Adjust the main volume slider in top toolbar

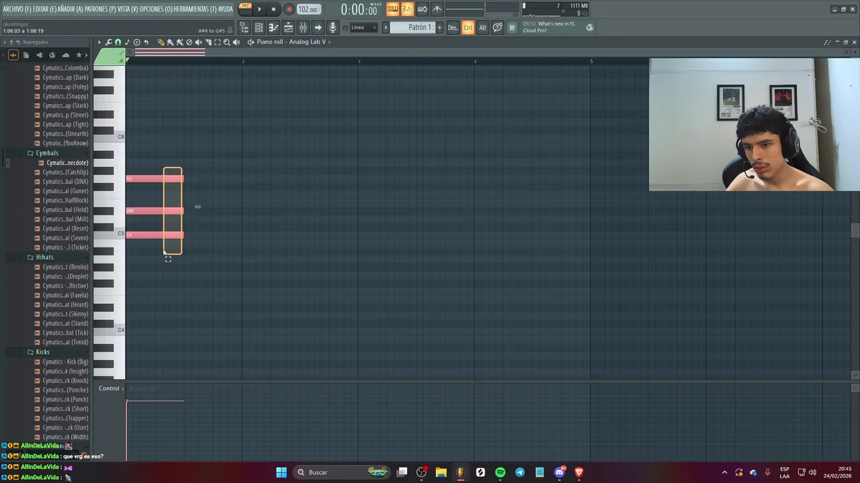pos(464,9)
